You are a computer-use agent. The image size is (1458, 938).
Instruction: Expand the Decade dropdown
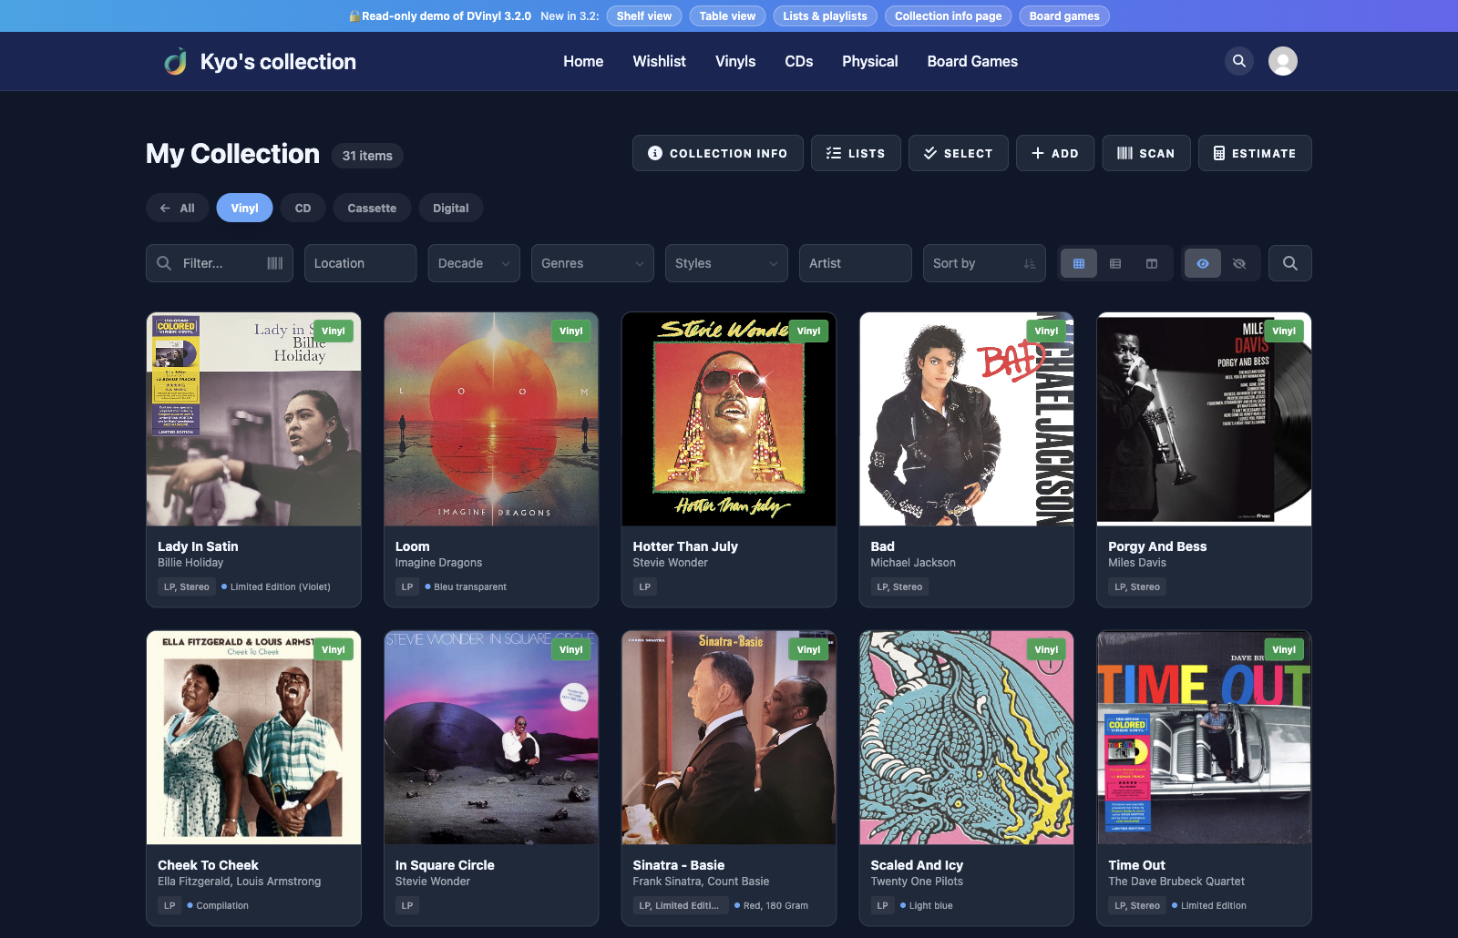click(x=474, y=263)
